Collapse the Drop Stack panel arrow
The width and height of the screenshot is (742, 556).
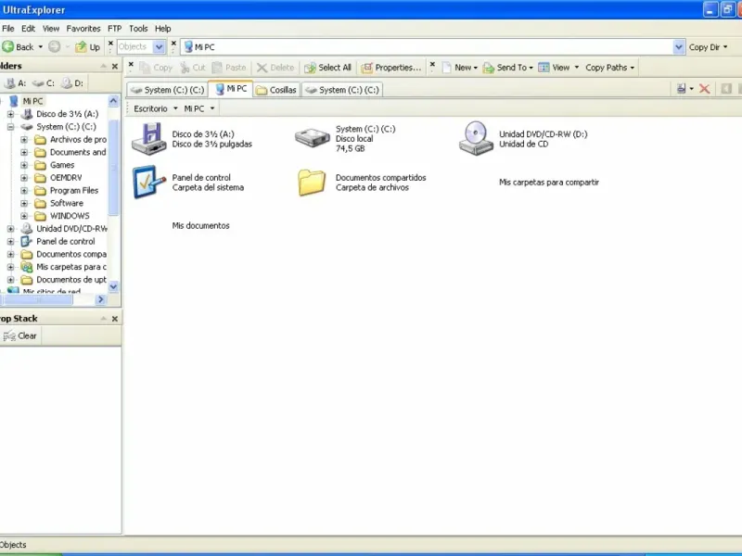(103, 319)
